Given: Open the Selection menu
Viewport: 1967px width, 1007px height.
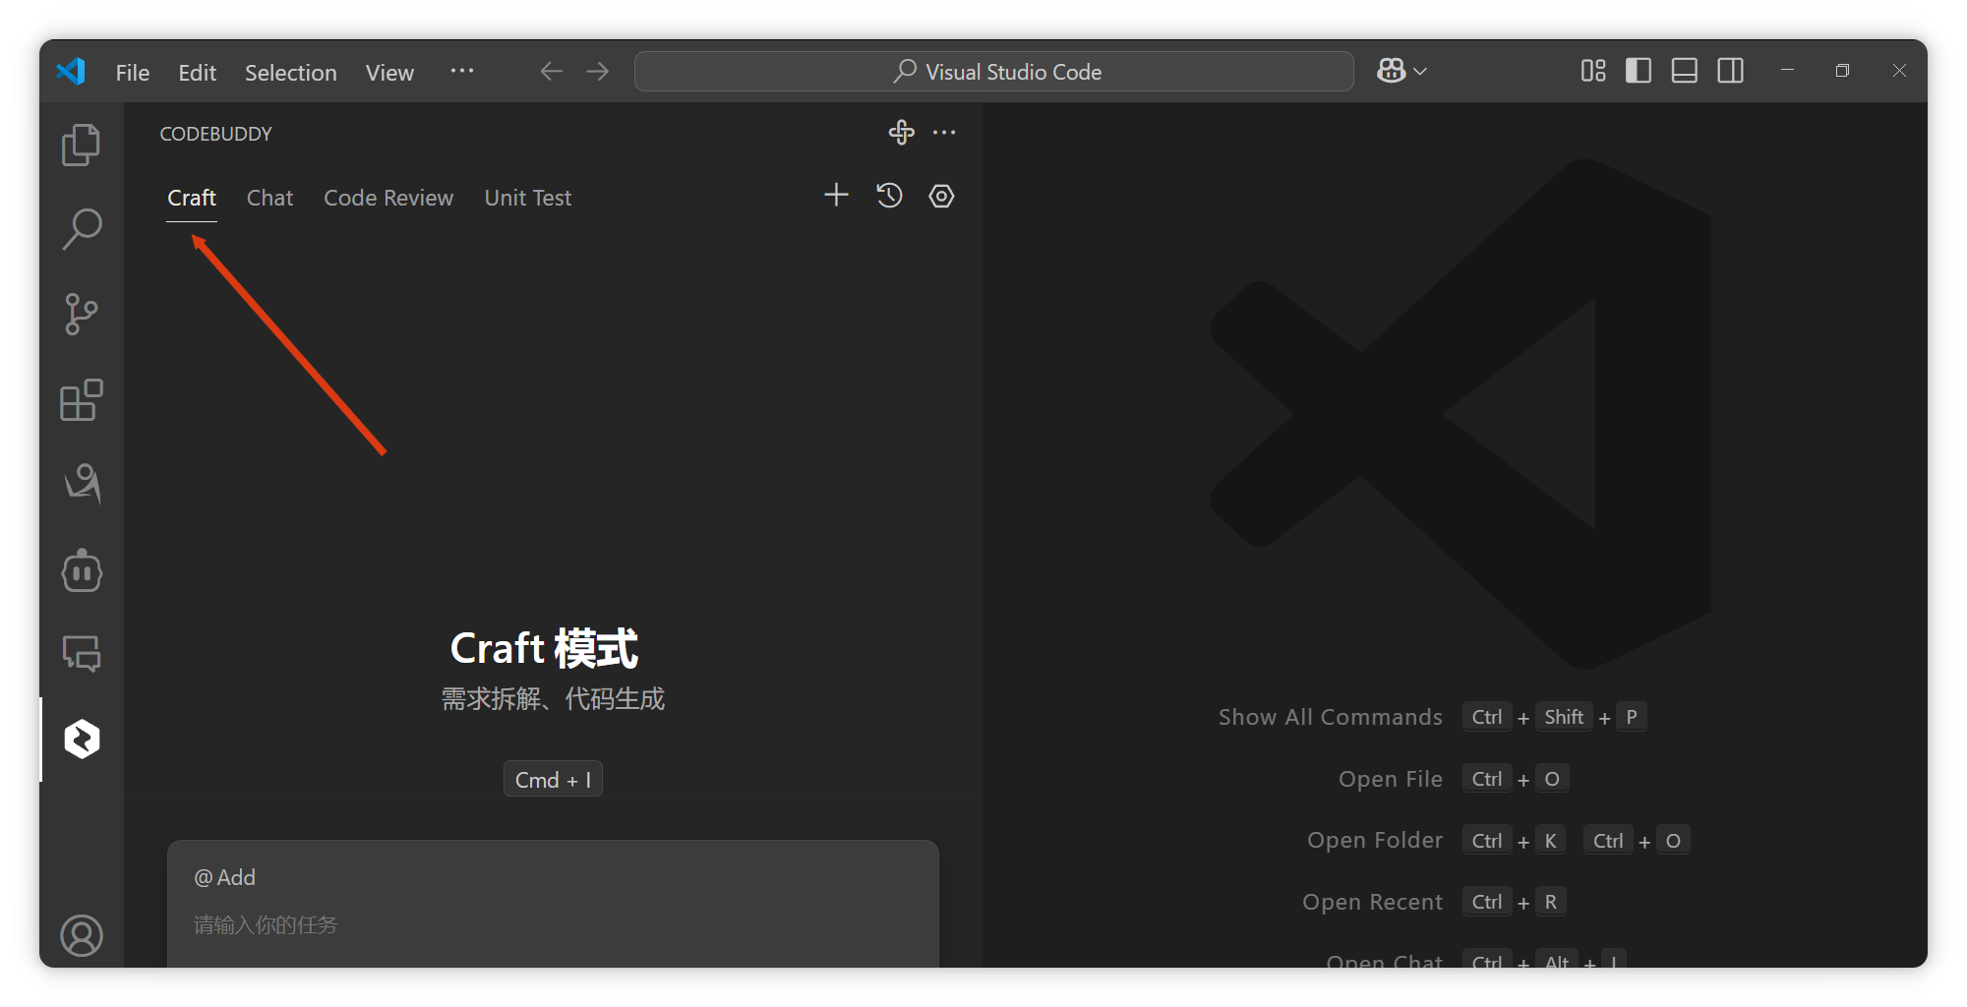Looking at the screenshot, I should coord(290,72).
